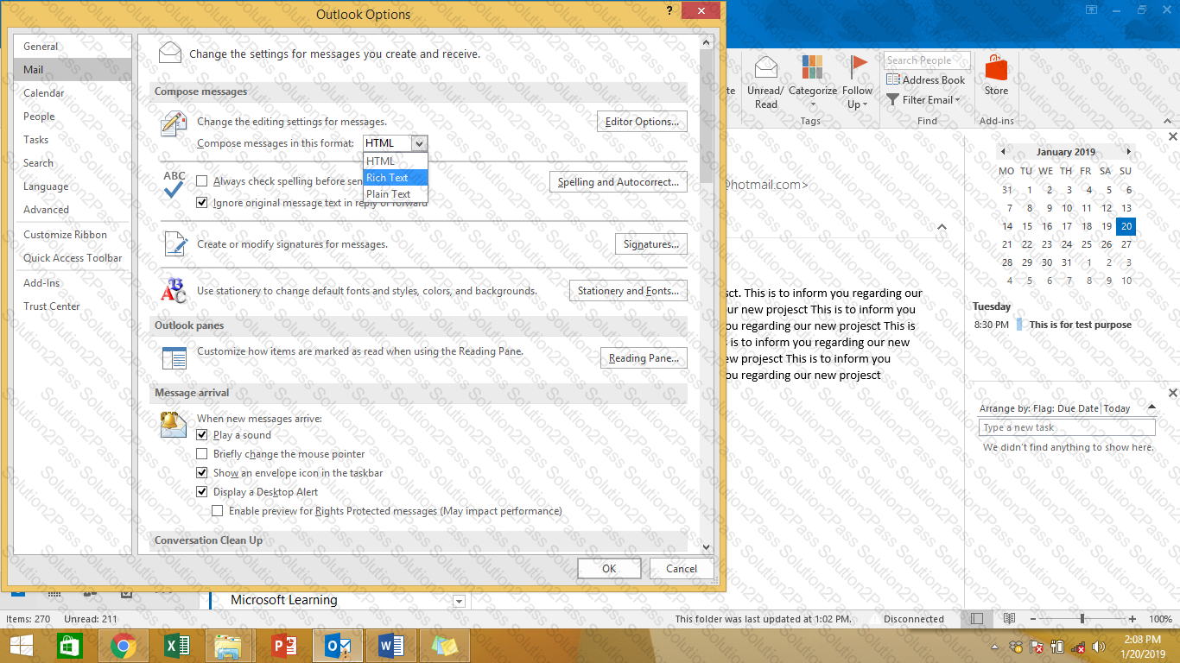Click the Type a new task field
Screen dimensions: 1180x663
click(x=1067, y=427)
